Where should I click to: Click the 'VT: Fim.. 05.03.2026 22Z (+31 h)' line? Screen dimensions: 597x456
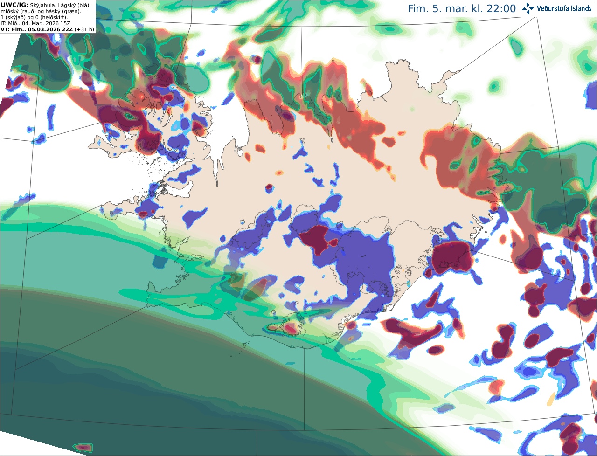[x=48, y=29]
